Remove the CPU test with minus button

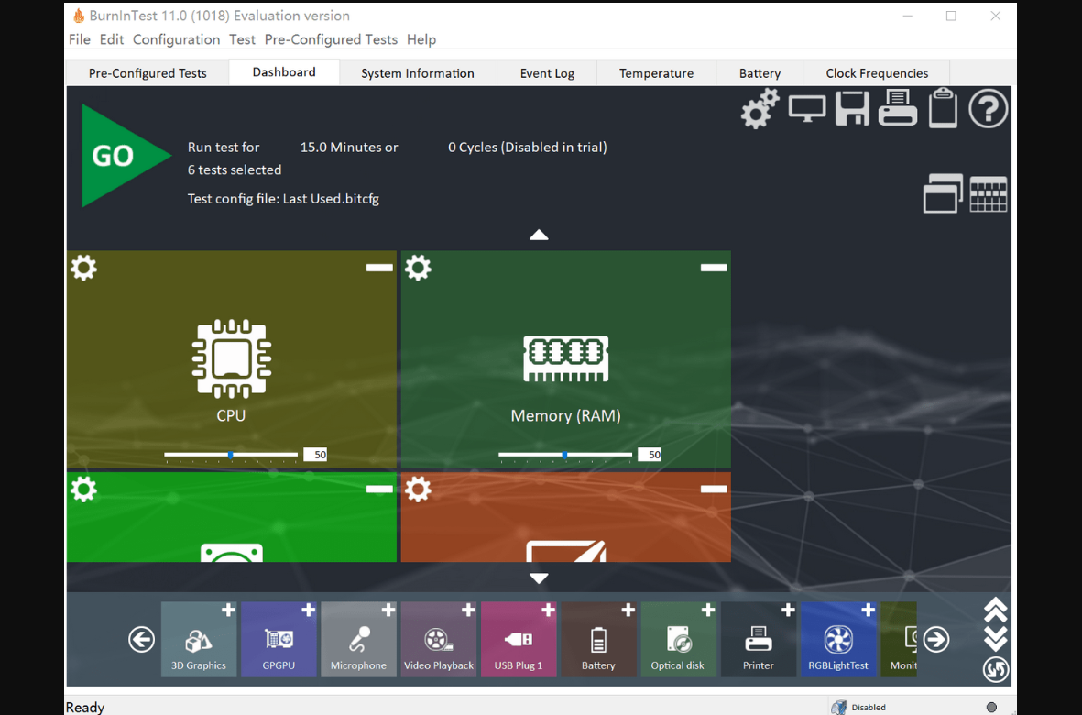379,267
